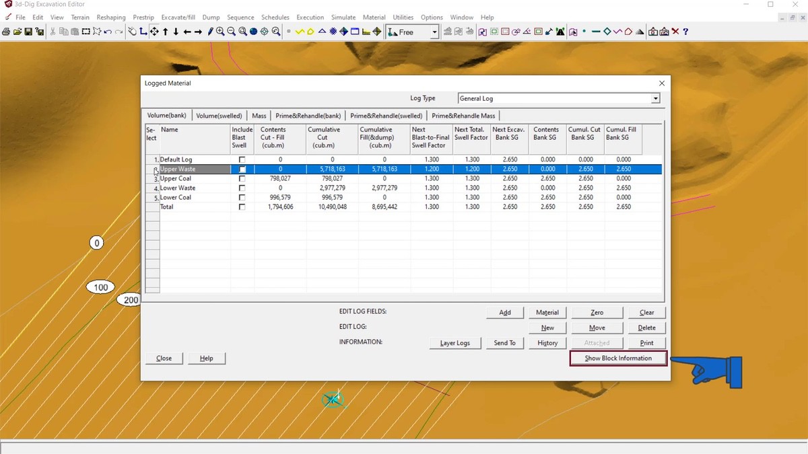
Task: Tick Include Blast Swell for Upper Waste
Action: click(x=242, y=169)
